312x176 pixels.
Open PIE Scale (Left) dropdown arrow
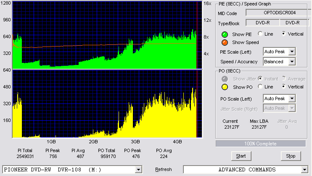[x=292, y=52]
